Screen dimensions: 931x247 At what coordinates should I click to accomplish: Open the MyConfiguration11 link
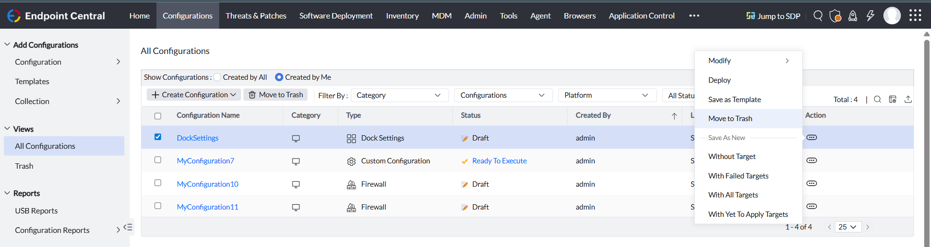click(207, 207)
